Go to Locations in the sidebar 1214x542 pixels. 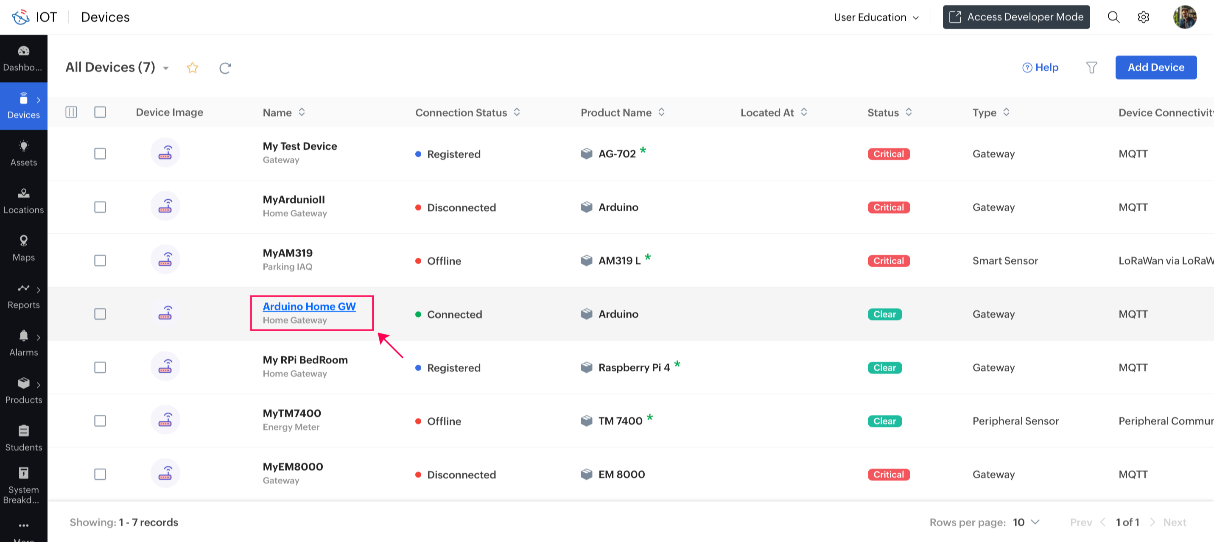(x=24, y=201)
